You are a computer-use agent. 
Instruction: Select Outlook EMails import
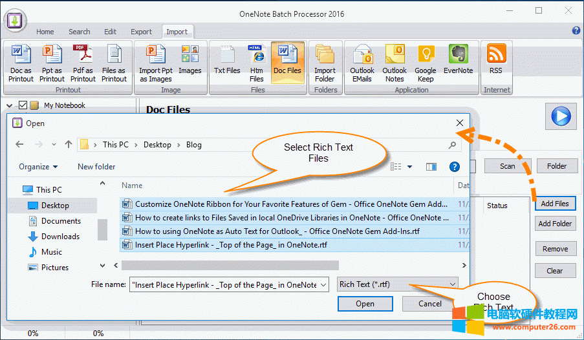coord(362,63)
